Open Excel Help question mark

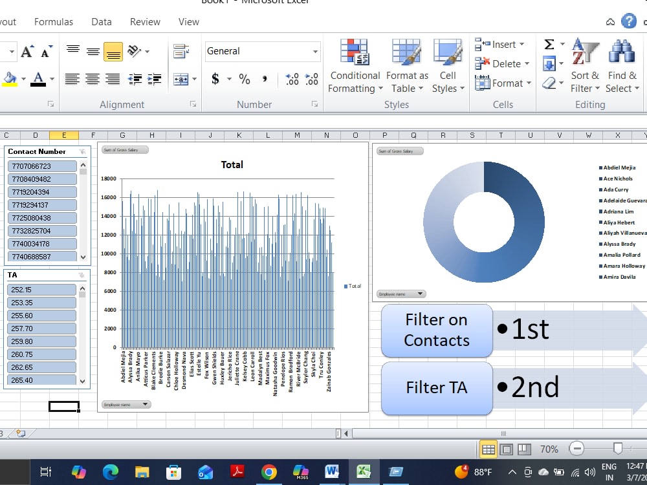click(629, 21)
